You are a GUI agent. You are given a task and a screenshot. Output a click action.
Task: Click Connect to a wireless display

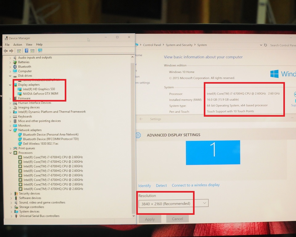(x=196, y=185)
